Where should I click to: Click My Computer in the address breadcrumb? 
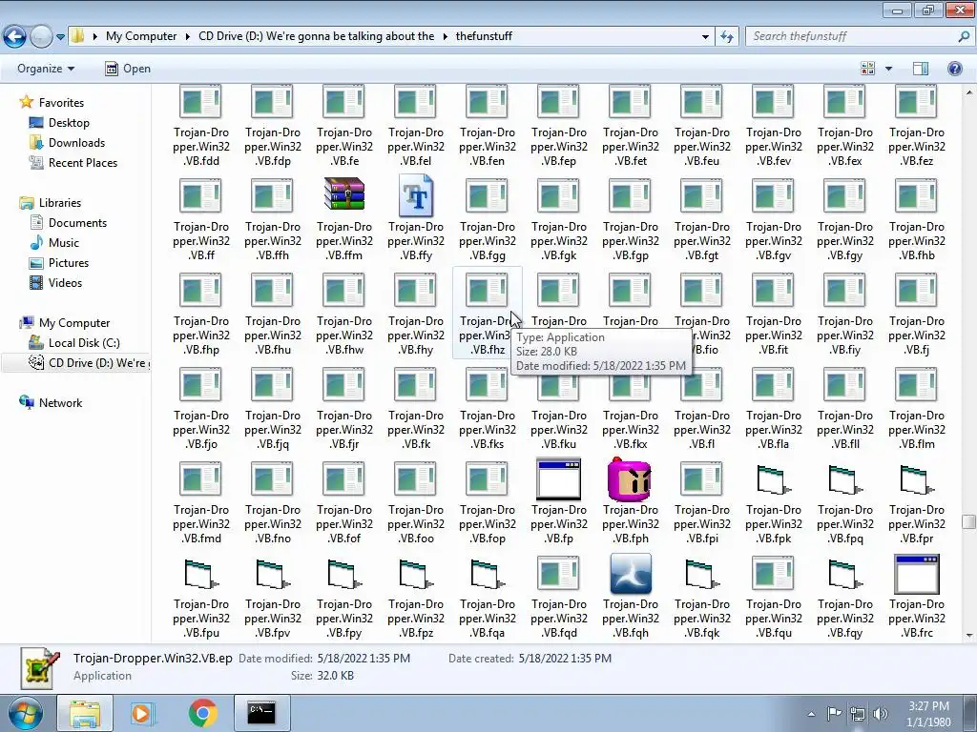(x=141, y=36)
